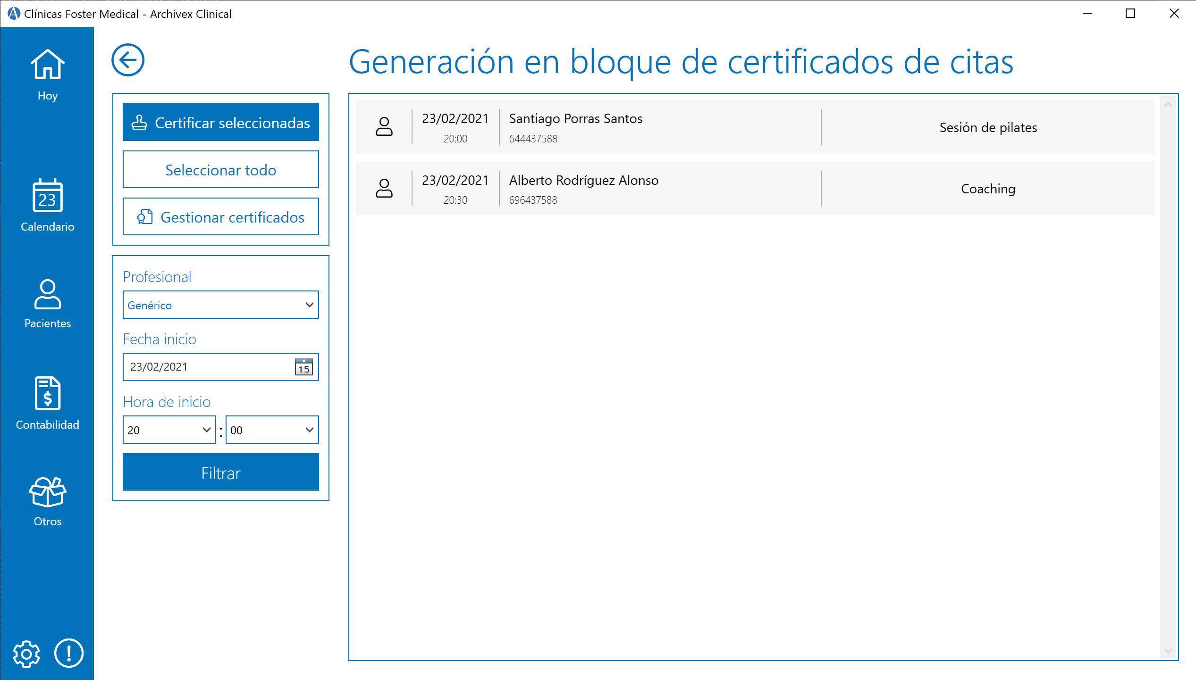Click the exclamation notifications icon
Viewport: 1196px width, 680px height.
tap(69, 654)
